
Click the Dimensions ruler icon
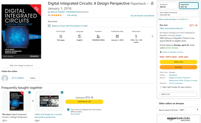136,36
